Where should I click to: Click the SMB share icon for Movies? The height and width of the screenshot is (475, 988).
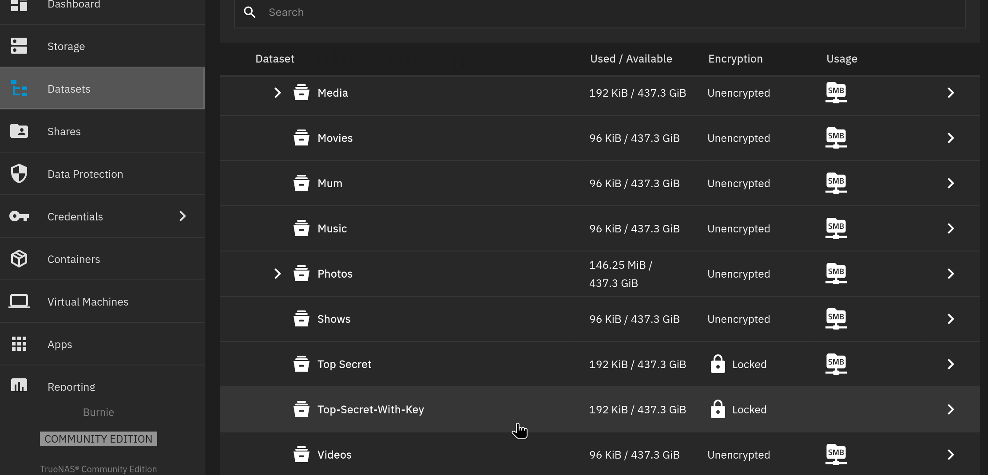(836, 138)
